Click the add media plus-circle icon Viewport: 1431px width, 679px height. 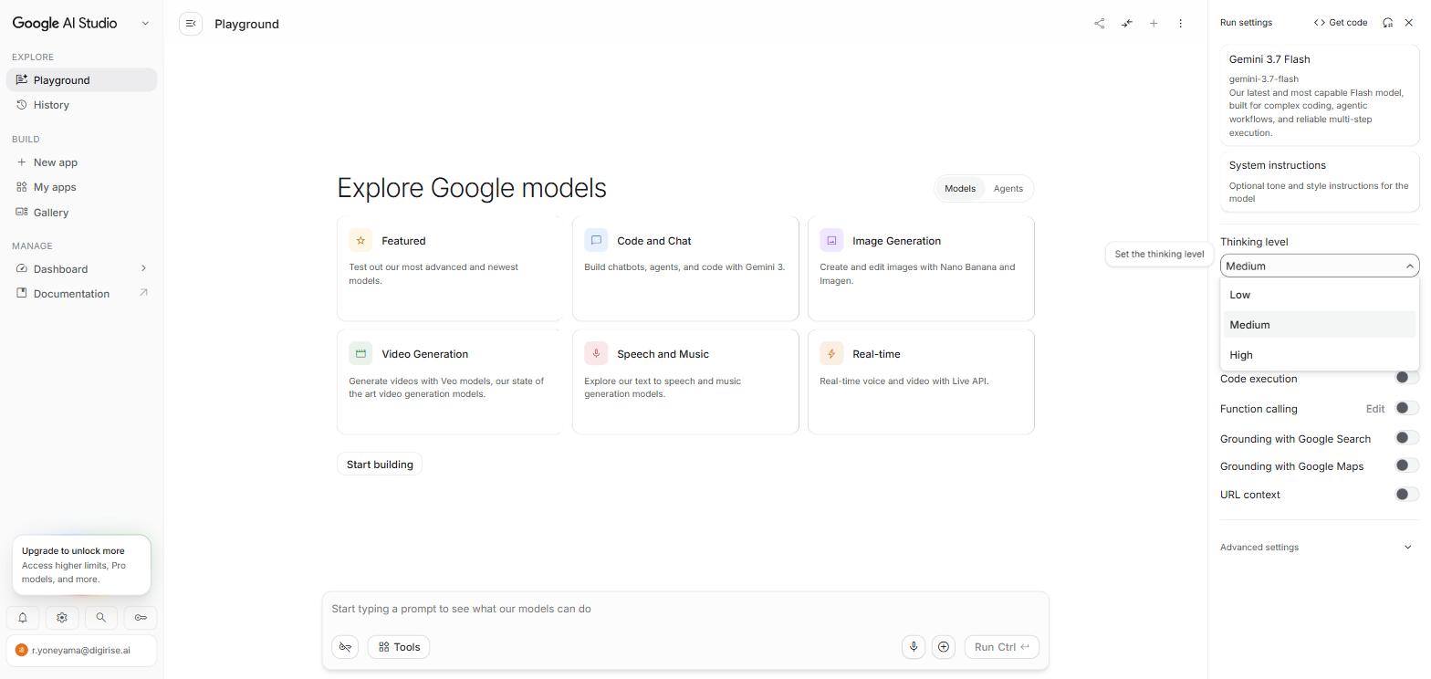point(944,647)
